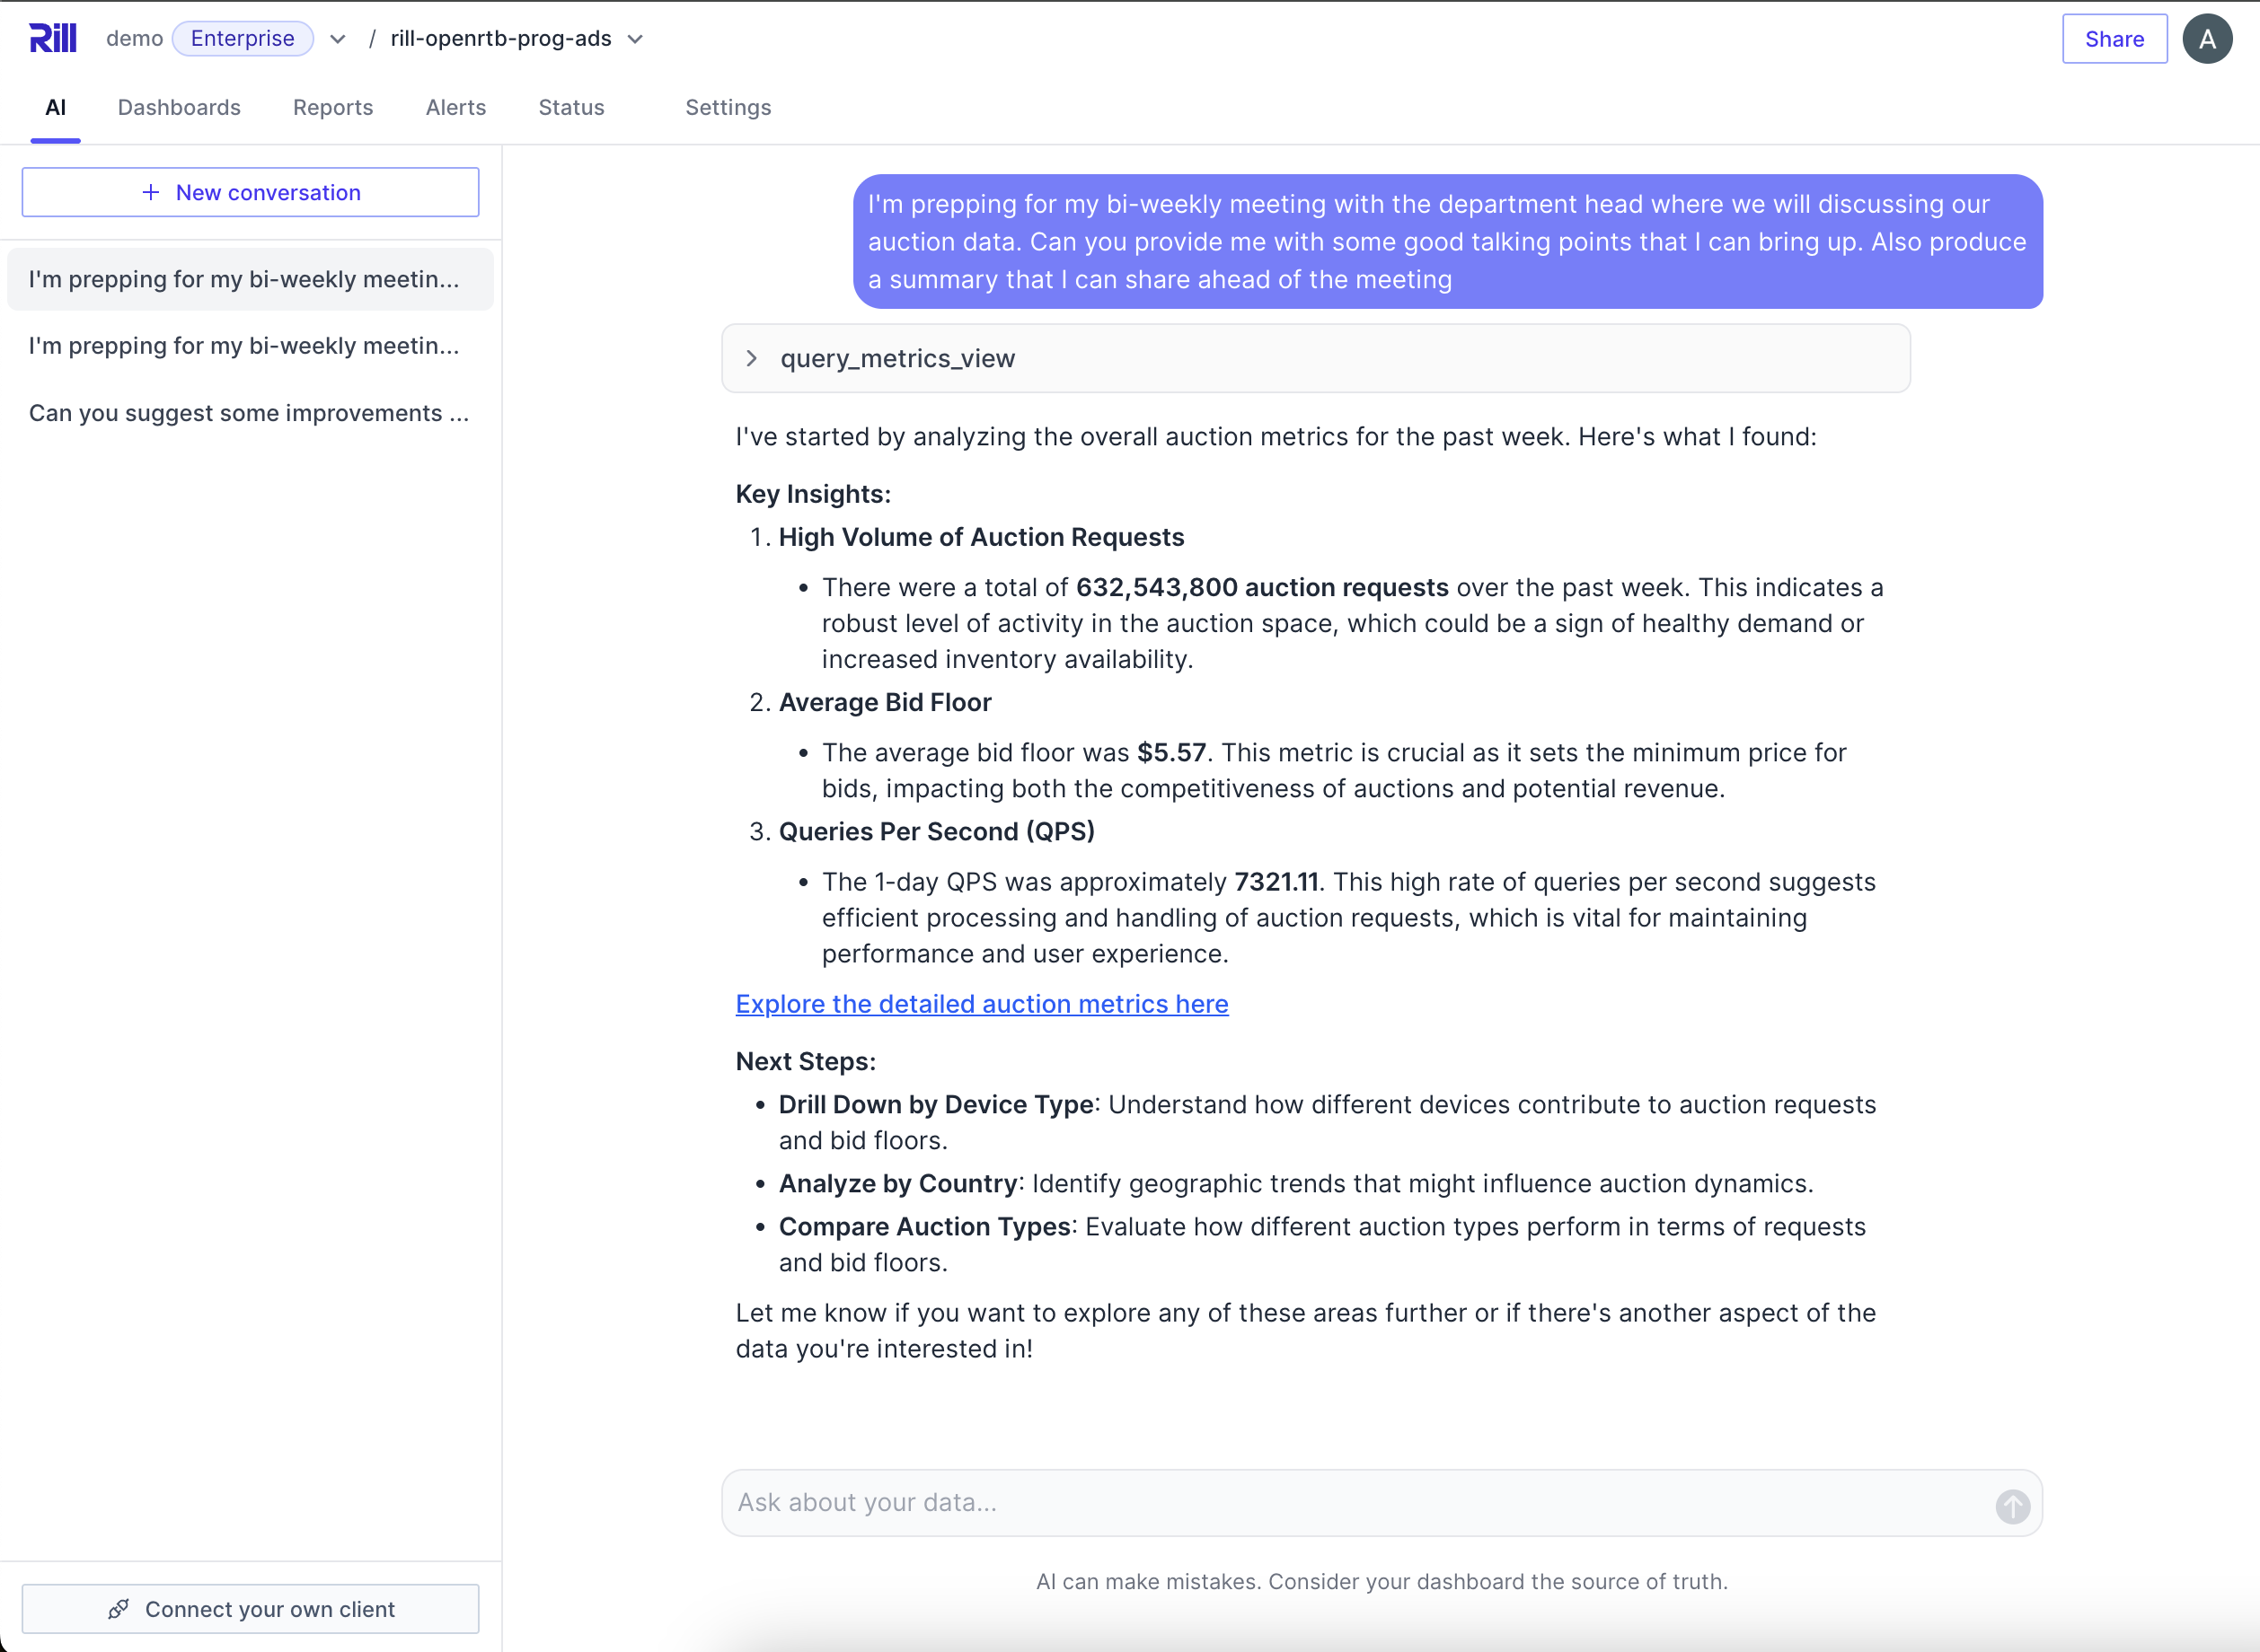Select the AI tab

click(x=55, y=107)
